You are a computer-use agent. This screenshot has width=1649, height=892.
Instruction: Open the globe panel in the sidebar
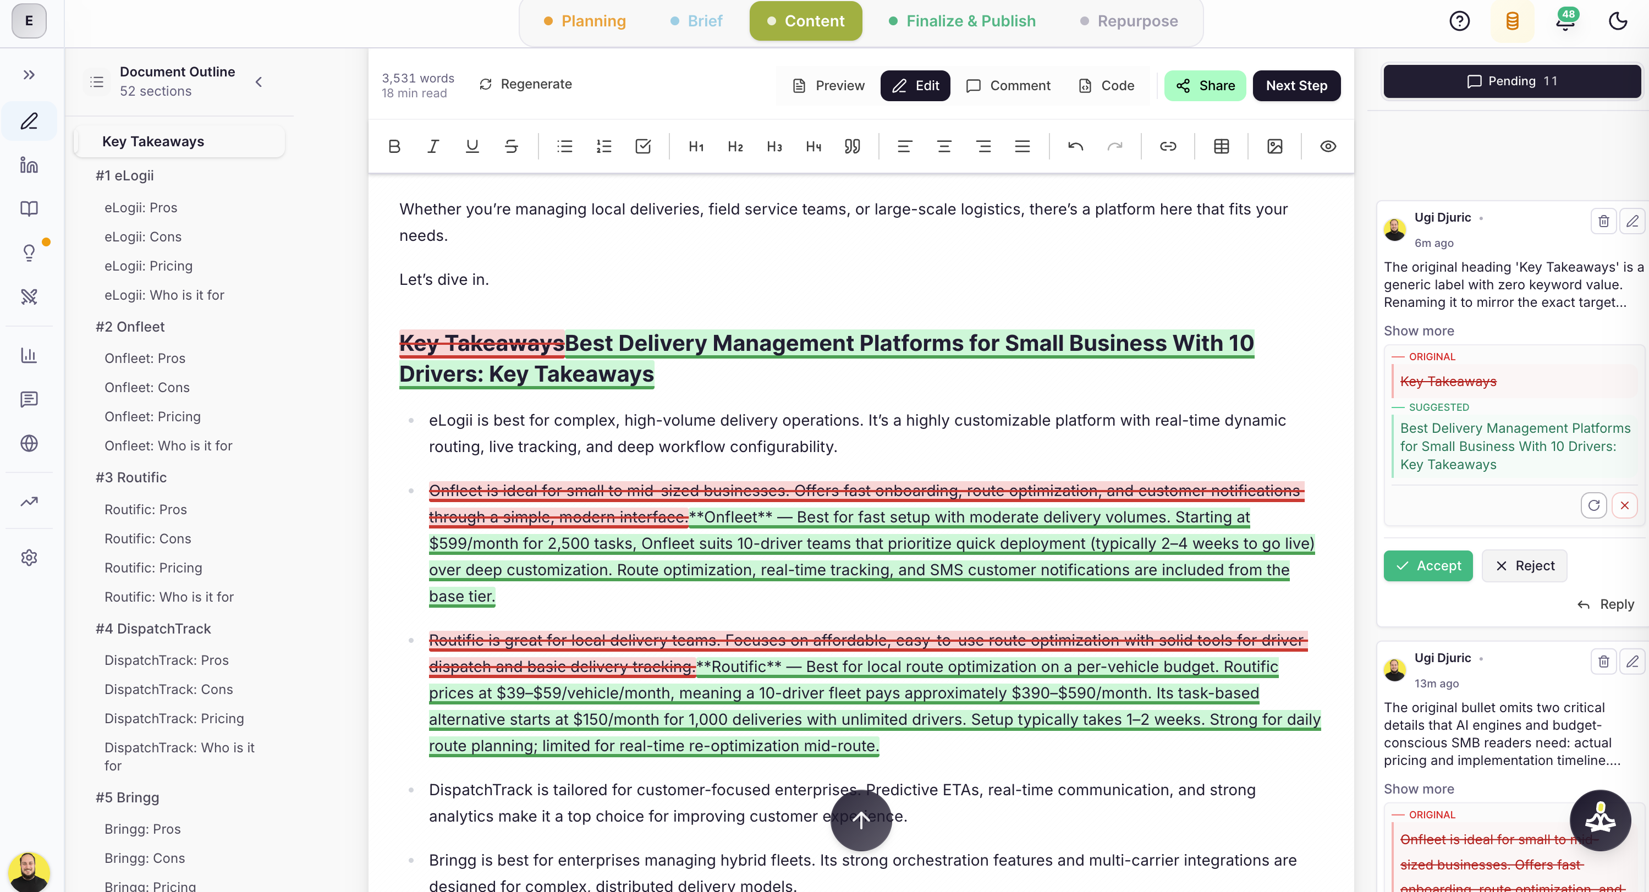(x=29, y=443)
